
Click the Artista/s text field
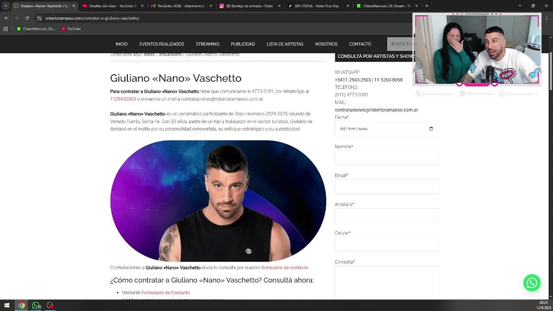tap(387, 216)
